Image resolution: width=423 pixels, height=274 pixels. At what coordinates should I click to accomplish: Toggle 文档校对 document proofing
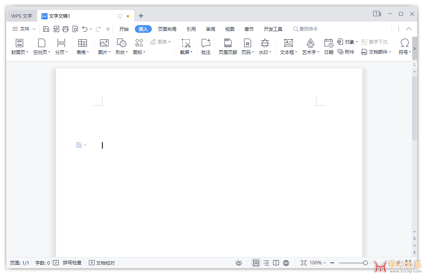point(102,263)
